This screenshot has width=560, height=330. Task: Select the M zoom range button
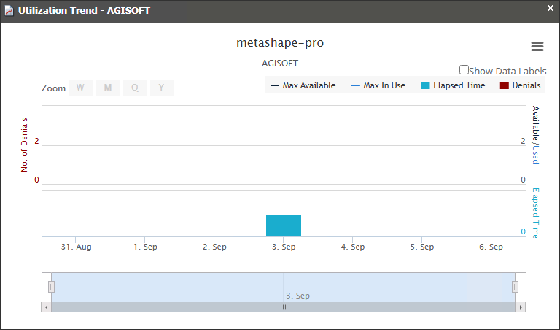click(108, 88)
